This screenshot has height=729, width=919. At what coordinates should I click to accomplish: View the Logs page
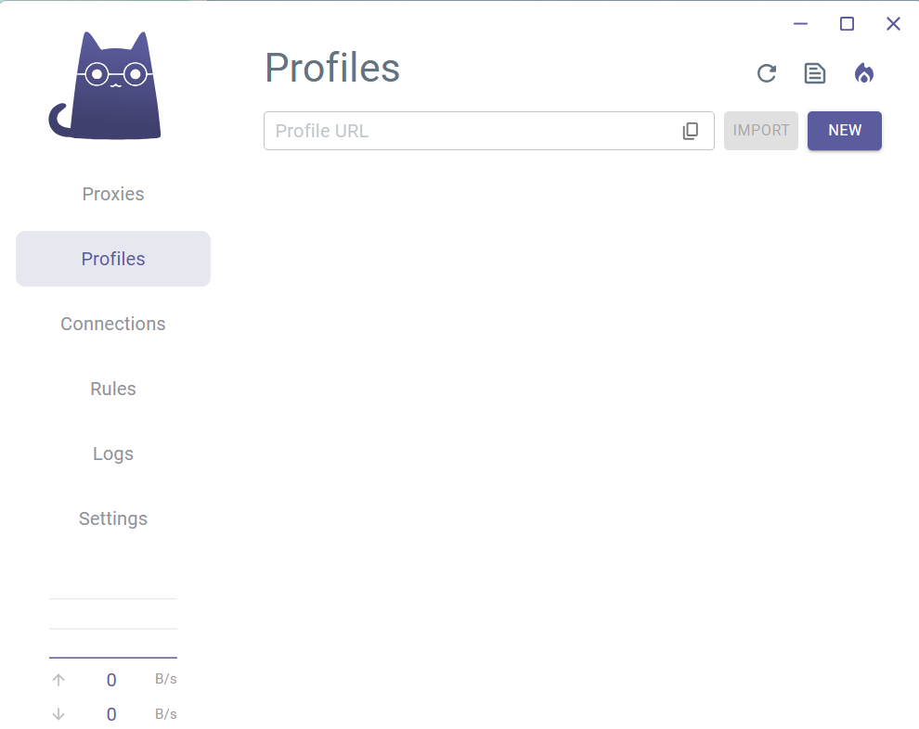click(x=113, y=454)
